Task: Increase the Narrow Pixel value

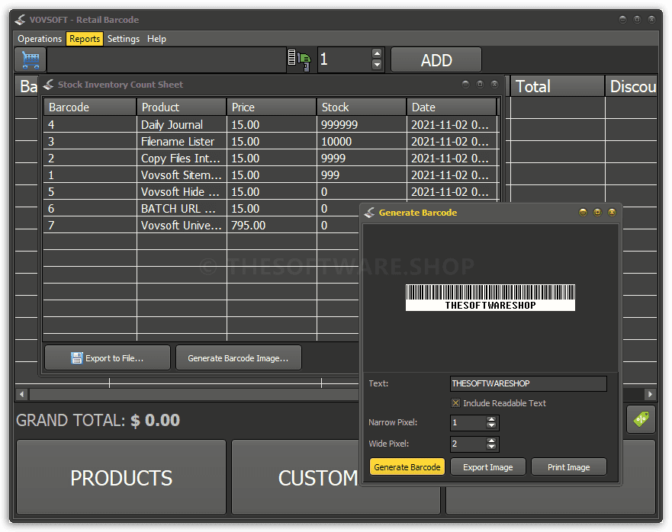Action: 491,419
